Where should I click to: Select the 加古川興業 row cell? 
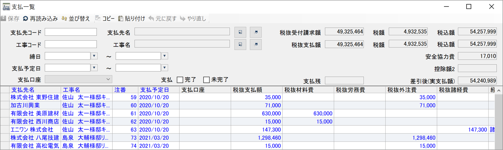coord(25,105)
